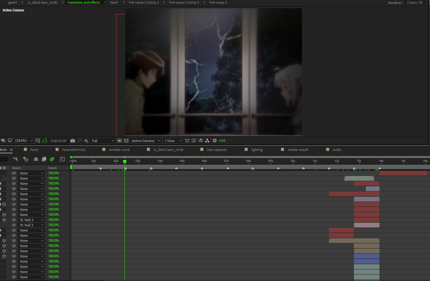Open the Graph Editor icon

[x=62, y=159]
